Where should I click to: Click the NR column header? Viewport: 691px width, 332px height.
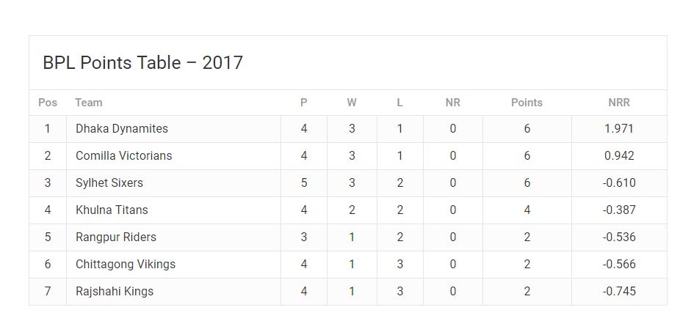pos(452,103)
